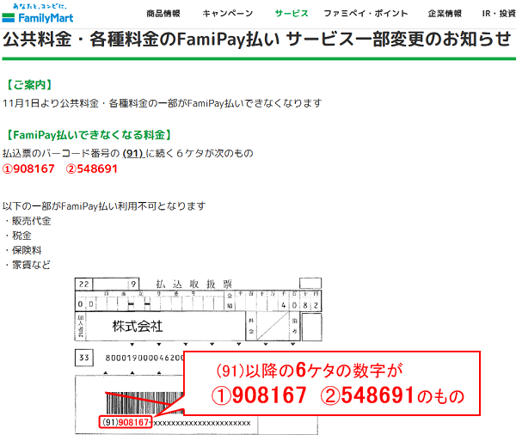
Task: Click the underlined (91) text
Action: click(132, 153)
